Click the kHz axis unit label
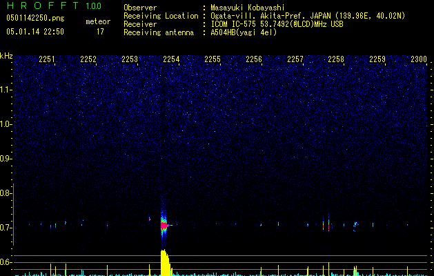 (x=6, y=56)
